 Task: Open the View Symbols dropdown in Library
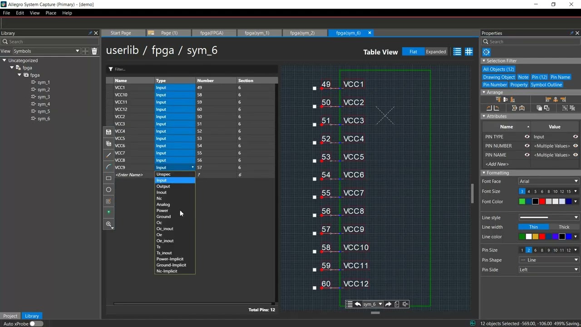click(x=46, y=51)
